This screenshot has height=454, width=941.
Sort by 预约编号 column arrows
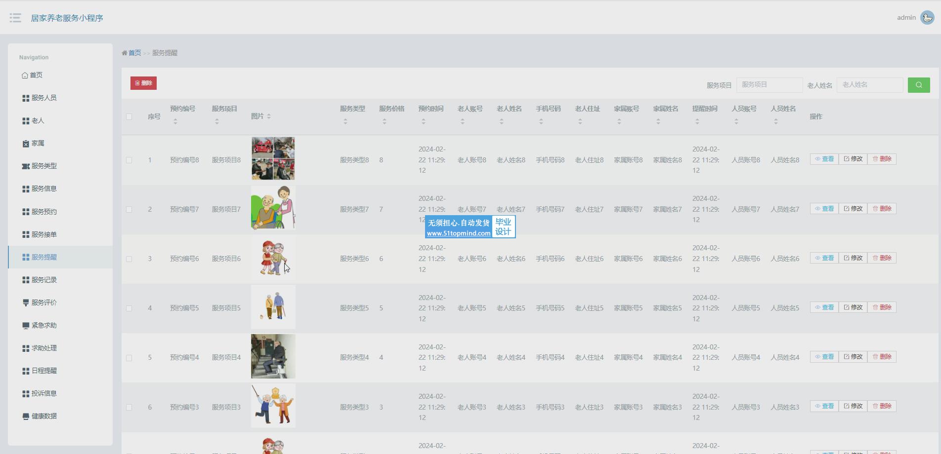[175, 121]
